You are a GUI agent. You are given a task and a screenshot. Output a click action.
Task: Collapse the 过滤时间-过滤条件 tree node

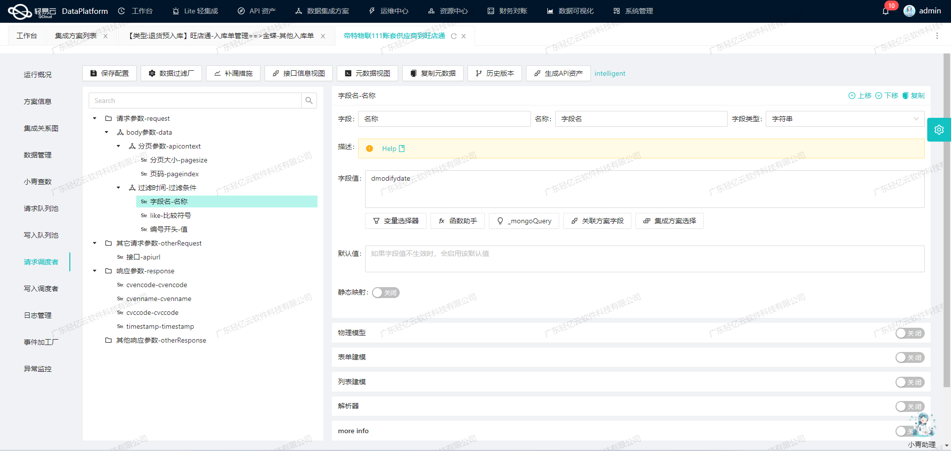118,188
